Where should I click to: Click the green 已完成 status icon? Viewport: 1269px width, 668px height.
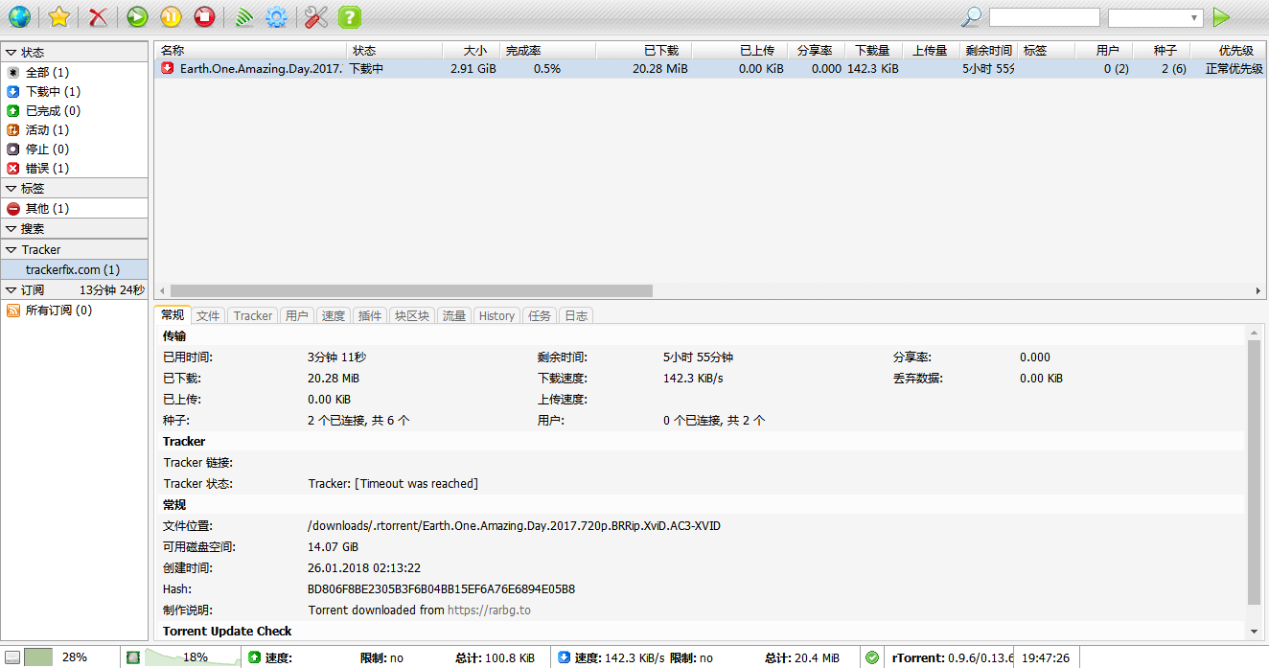pyautogui.click(x=13, y=110)
